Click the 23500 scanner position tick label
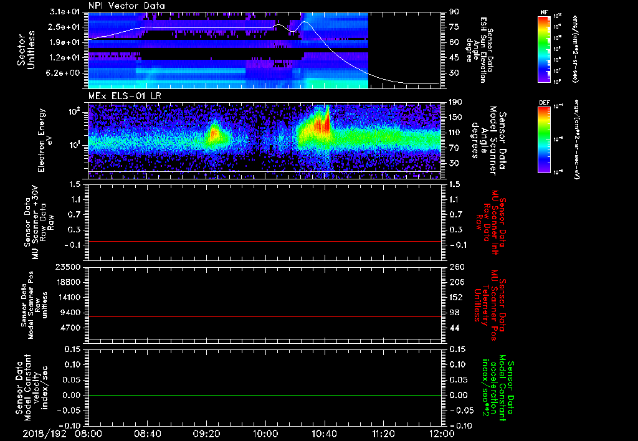 pyautogui.click(x=67, y=267)
